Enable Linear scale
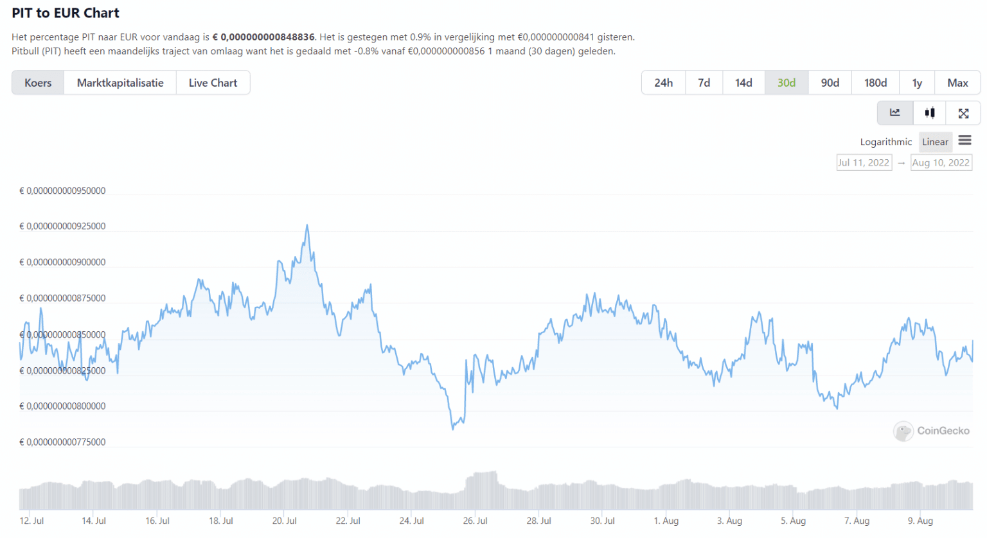The height and width of the screenshot is (538, 987). click(x=935, y=142)
